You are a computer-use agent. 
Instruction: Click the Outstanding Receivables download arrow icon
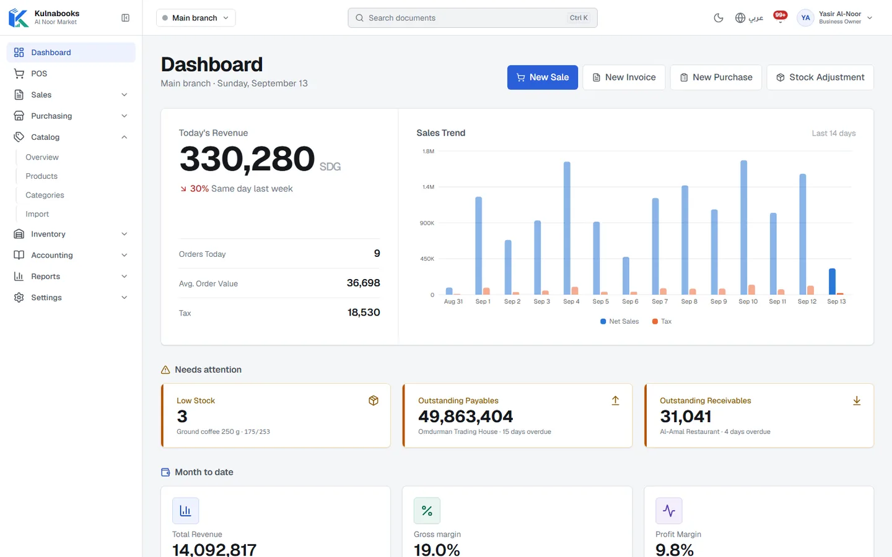coord(857,400)
